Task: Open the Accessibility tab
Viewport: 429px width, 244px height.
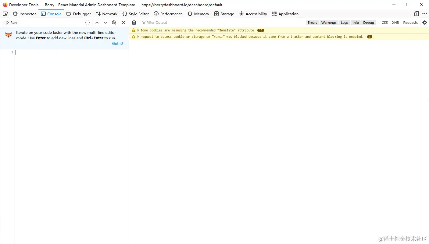Action: [x=253, y=14]
